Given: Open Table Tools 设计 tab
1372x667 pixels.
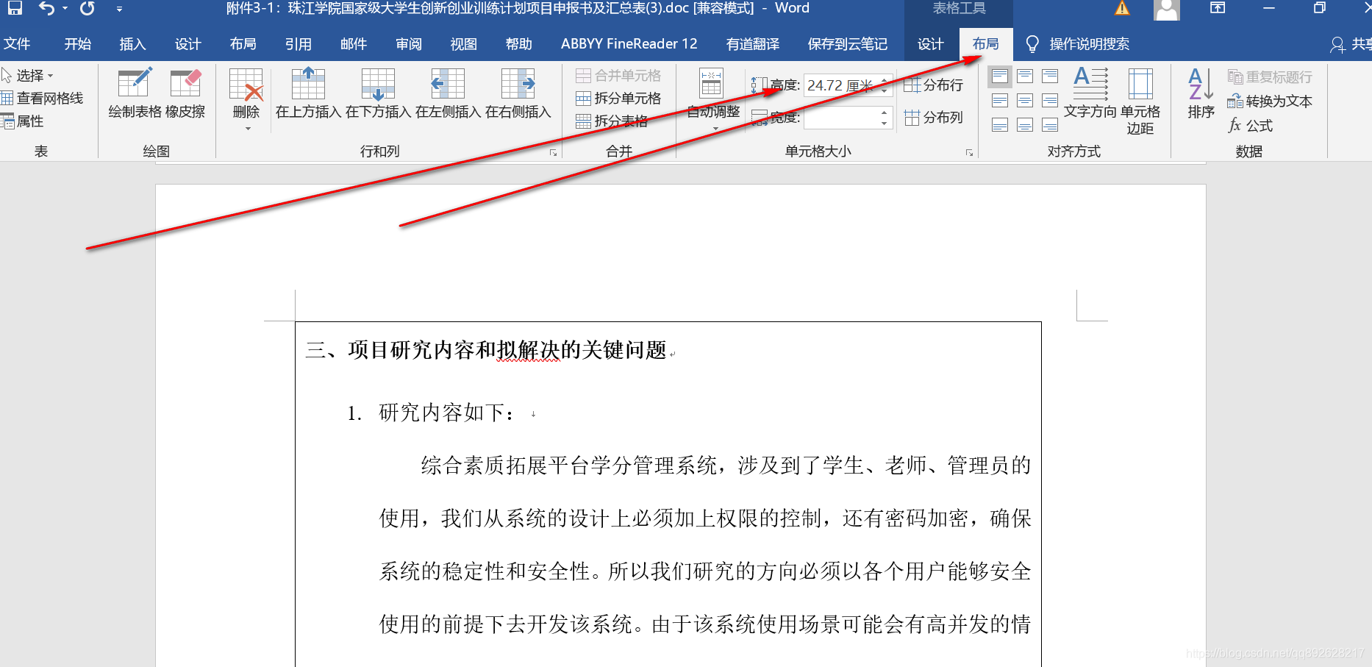Looking at the screenshot, I should [930, 44].
